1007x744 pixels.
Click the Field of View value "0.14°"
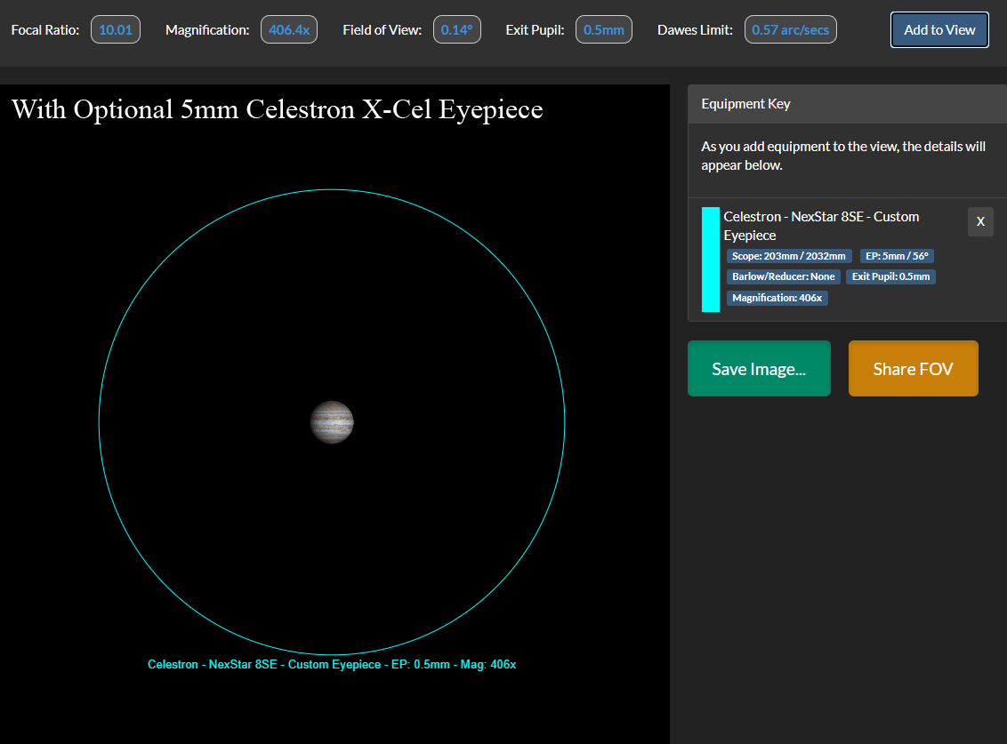456,28
